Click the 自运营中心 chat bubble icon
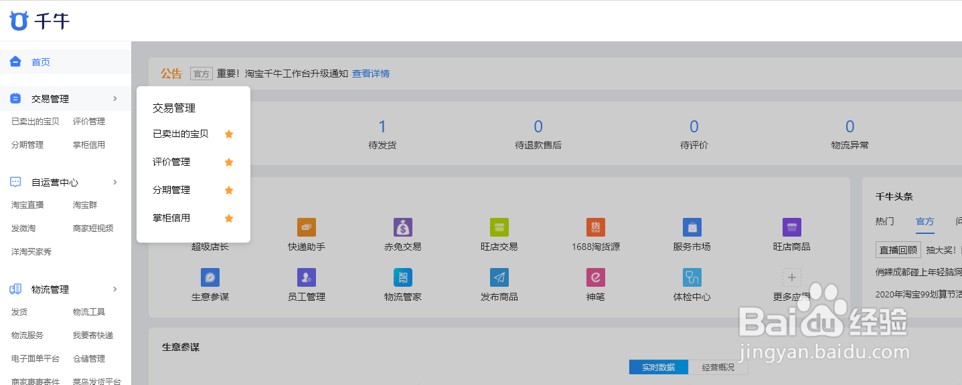The height and width of the screenshot is (385, 962). coord(15,182)
